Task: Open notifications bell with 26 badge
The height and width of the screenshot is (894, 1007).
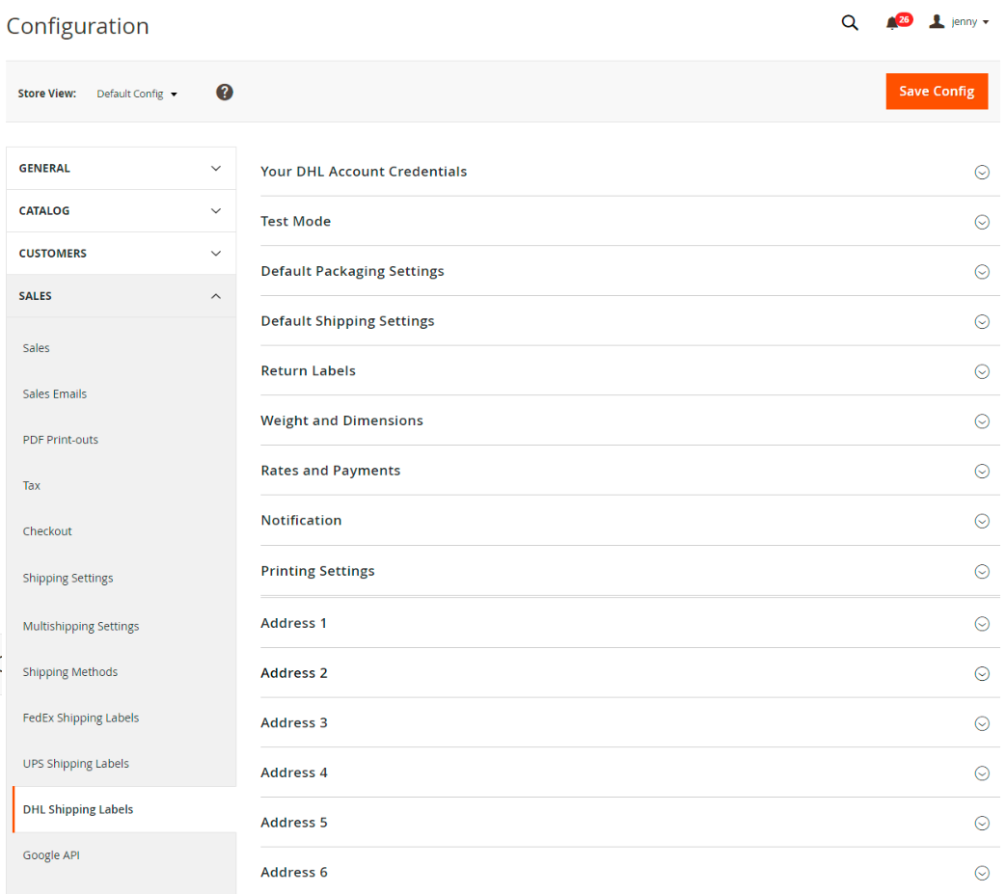Action: 898,22
